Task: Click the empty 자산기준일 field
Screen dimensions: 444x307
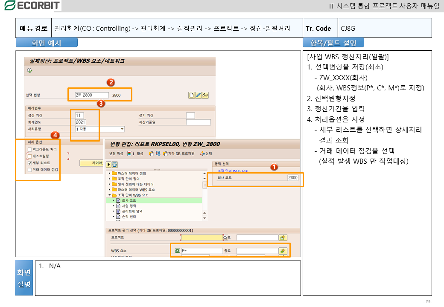Action: [x=199, y=122]
